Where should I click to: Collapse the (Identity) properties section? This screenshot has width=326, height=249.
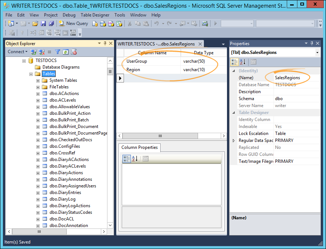pos(234,71)
